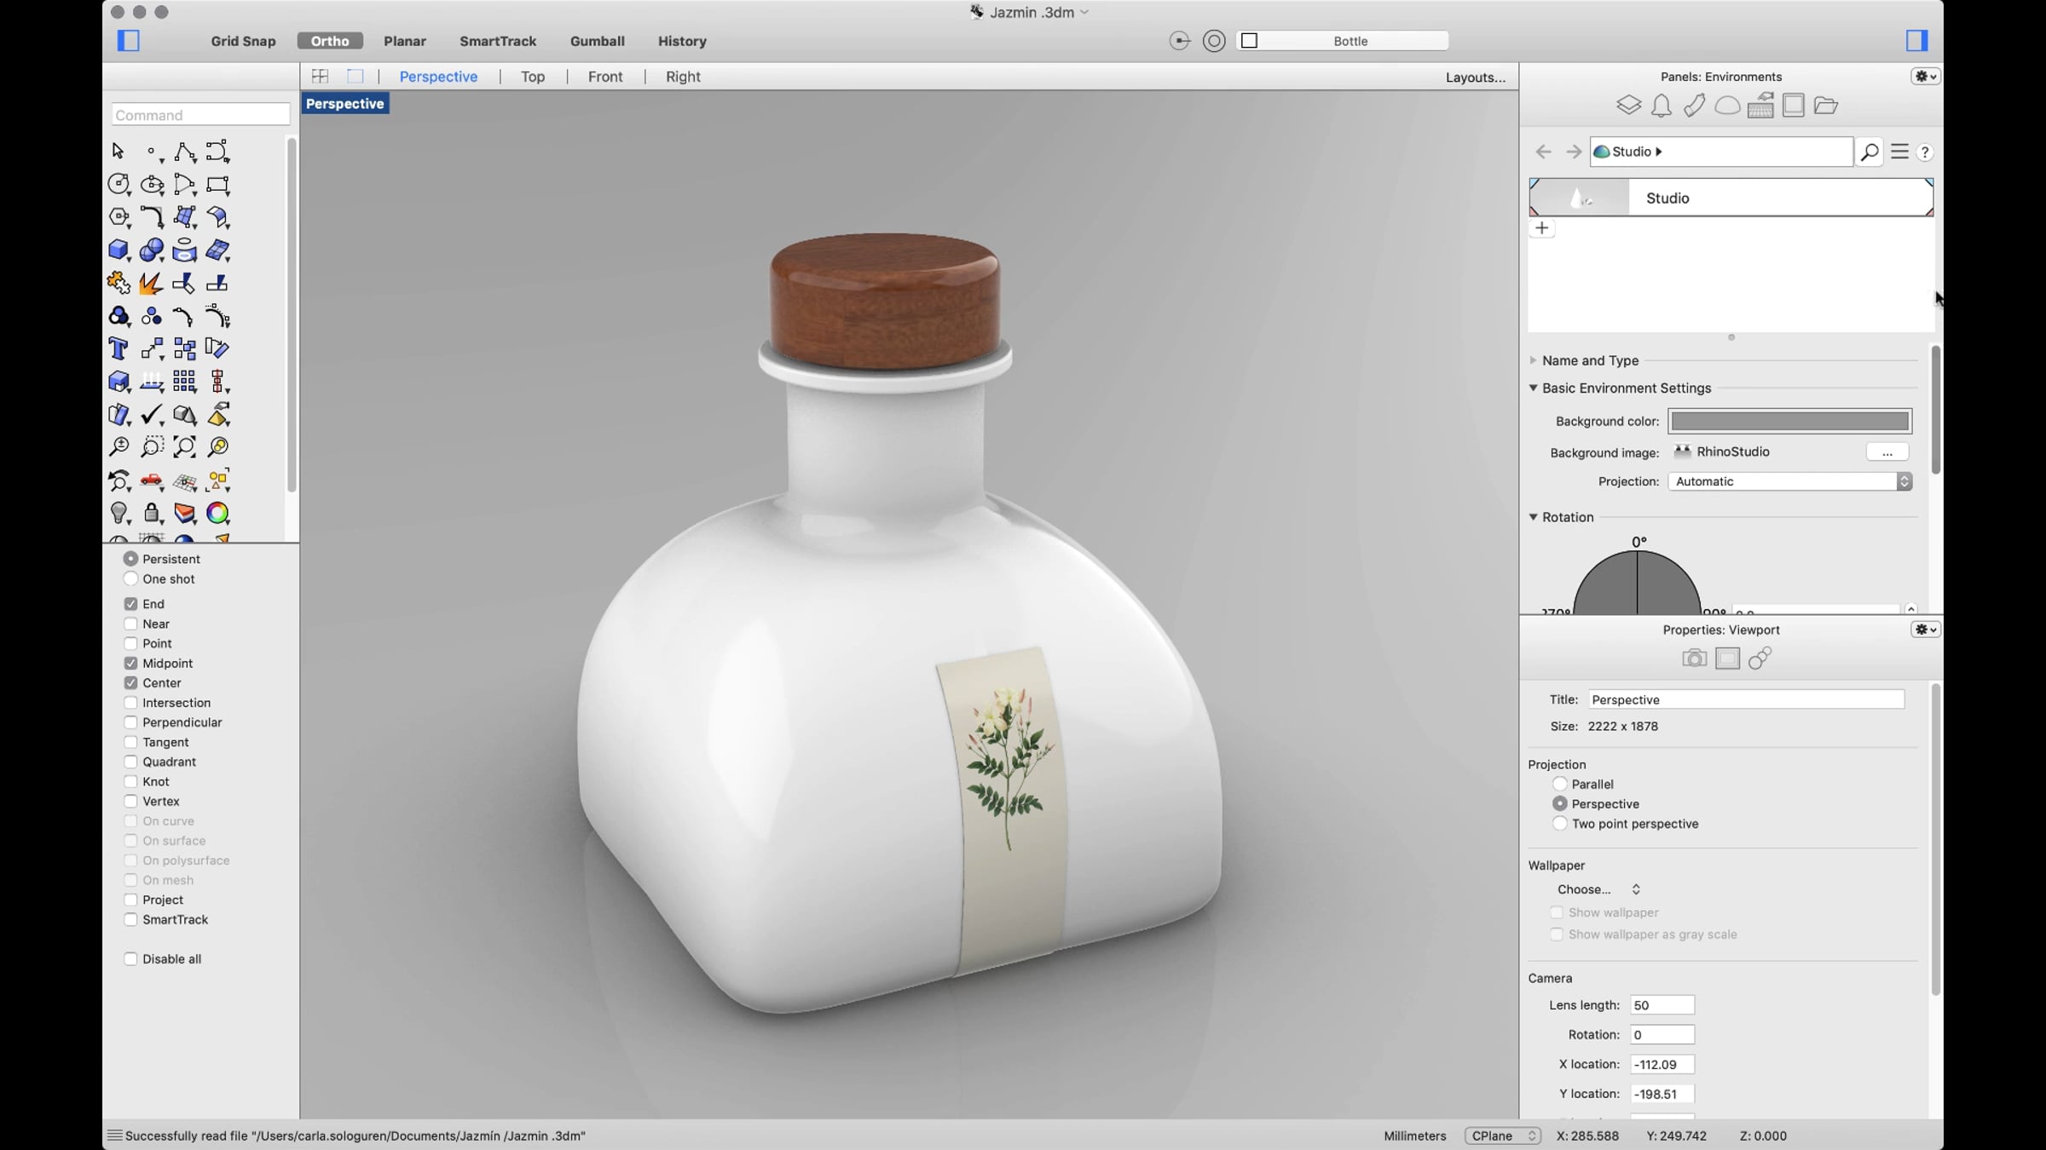Open the color wheel render tool
The image size is (2046, 1150).
pos(217,513)
